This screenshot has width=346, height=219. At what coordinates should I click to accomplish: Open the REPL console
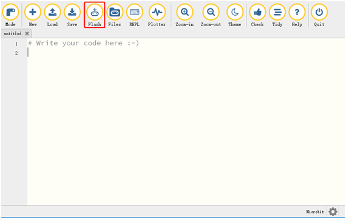(134, 15)
